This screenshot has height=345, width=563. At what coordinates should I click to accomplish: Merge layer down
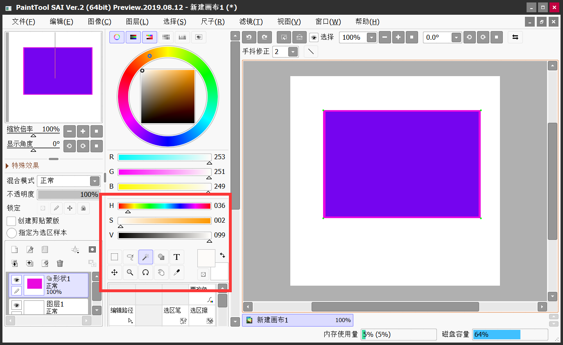pyautogui.click(x=14, y=263)
